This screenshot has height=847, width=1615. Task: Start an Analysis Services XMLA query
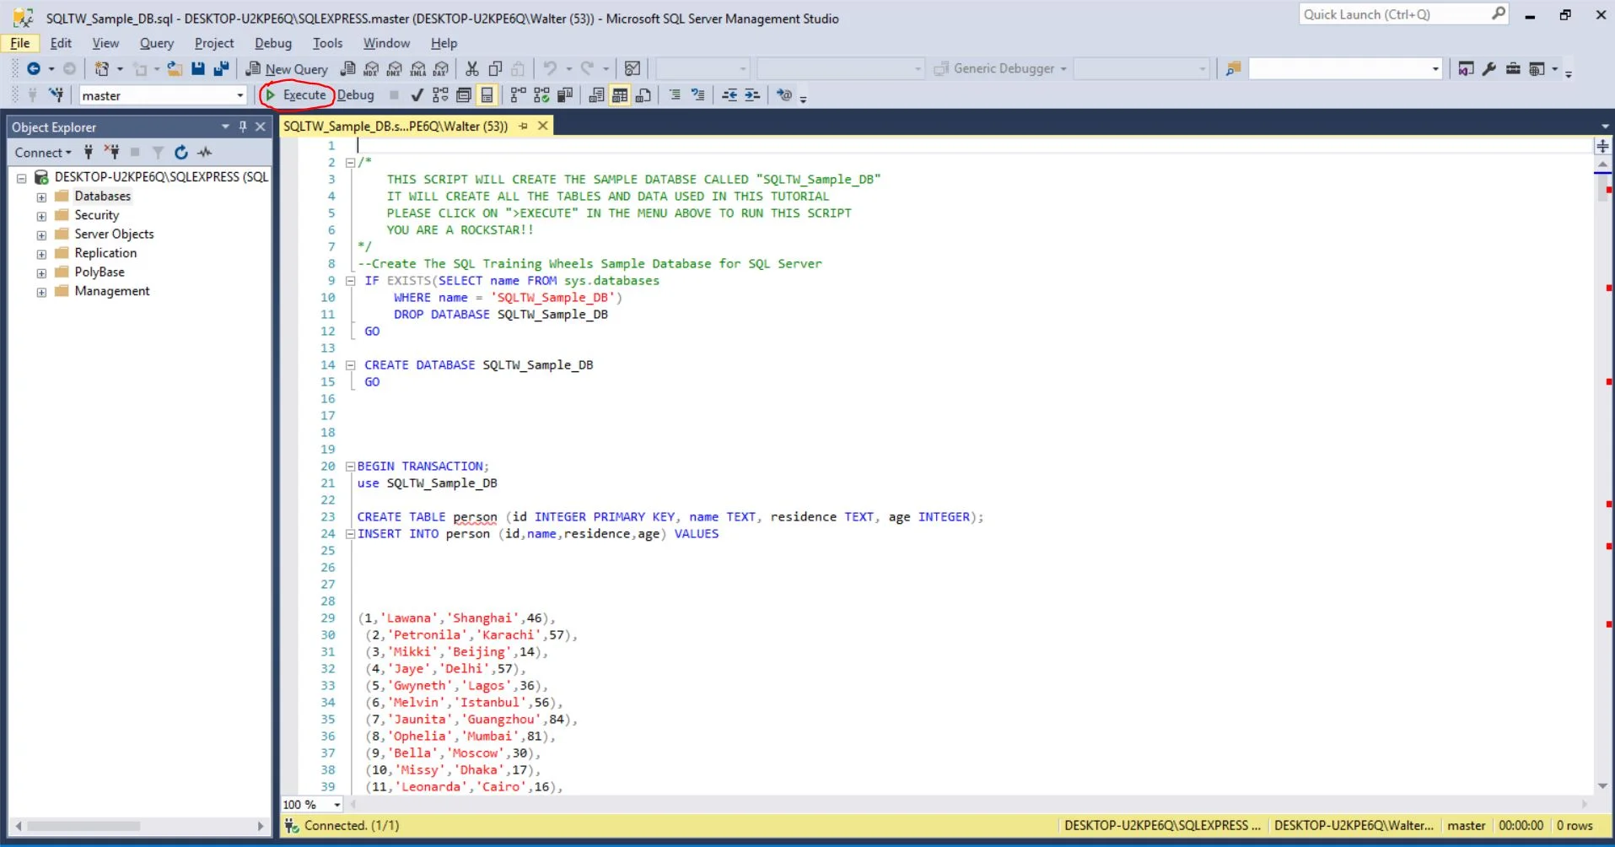[x=418, y=68]
